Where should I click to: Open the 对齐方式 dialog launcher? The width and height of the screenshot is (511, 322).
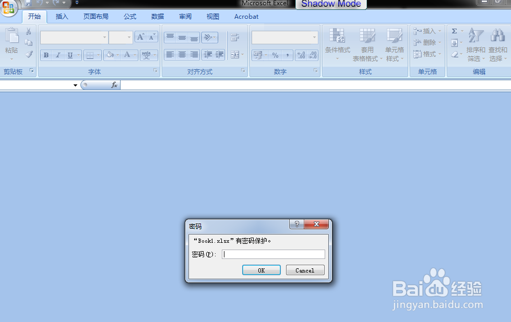[243, 70]
